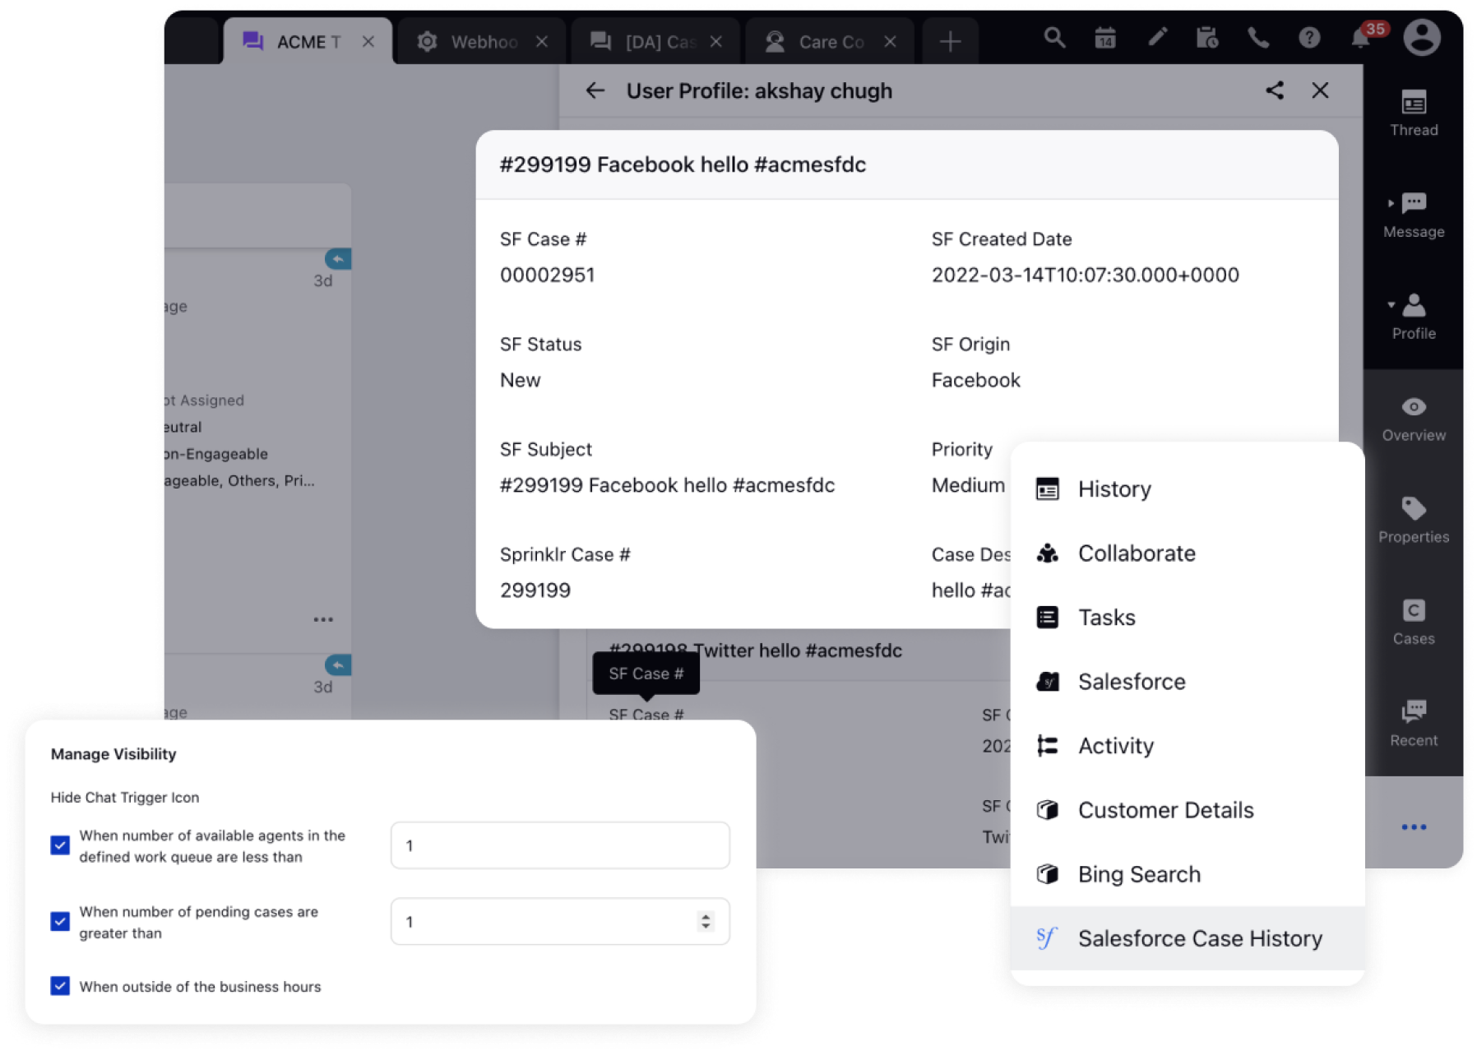This screenshot has width=1477, height=1051.
Task: Close the Webhoo tab
Action: [x=542, y=42]
